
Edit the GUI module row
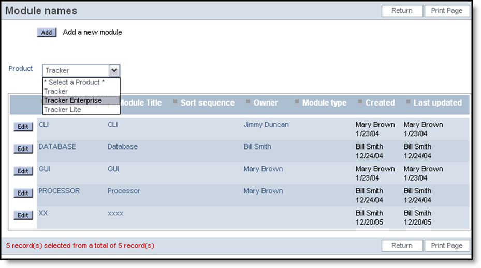tap(23, 171)
